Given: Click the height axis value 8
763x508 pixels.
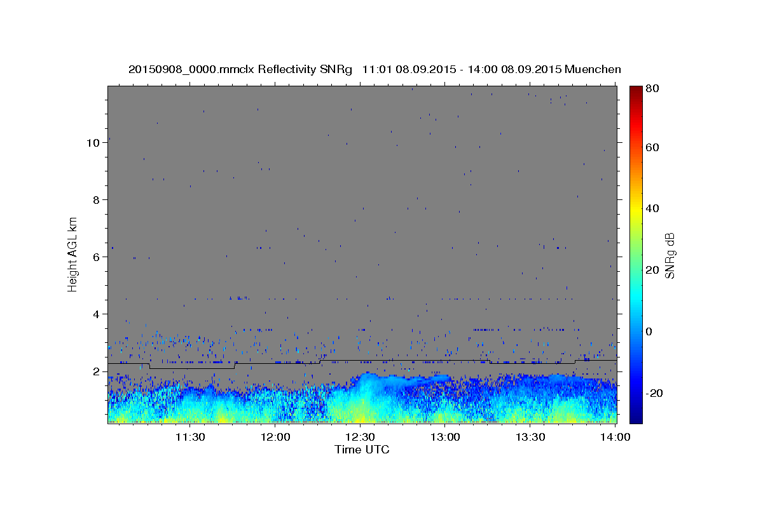Looking at the screenshot, I should coord(96,200).
